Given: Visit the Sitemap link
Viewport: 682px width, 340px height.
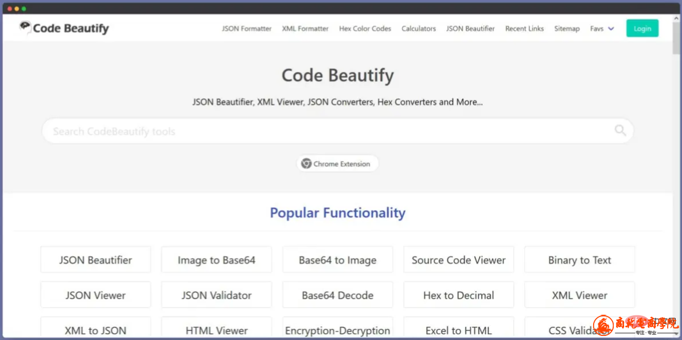Looking at the screenshot, I should pos(567,29).
